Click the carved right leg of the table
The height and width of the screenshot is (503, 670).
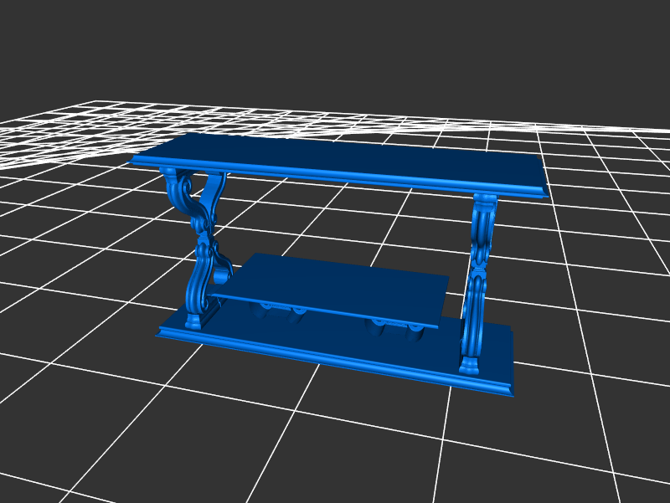tap(477, 284)
